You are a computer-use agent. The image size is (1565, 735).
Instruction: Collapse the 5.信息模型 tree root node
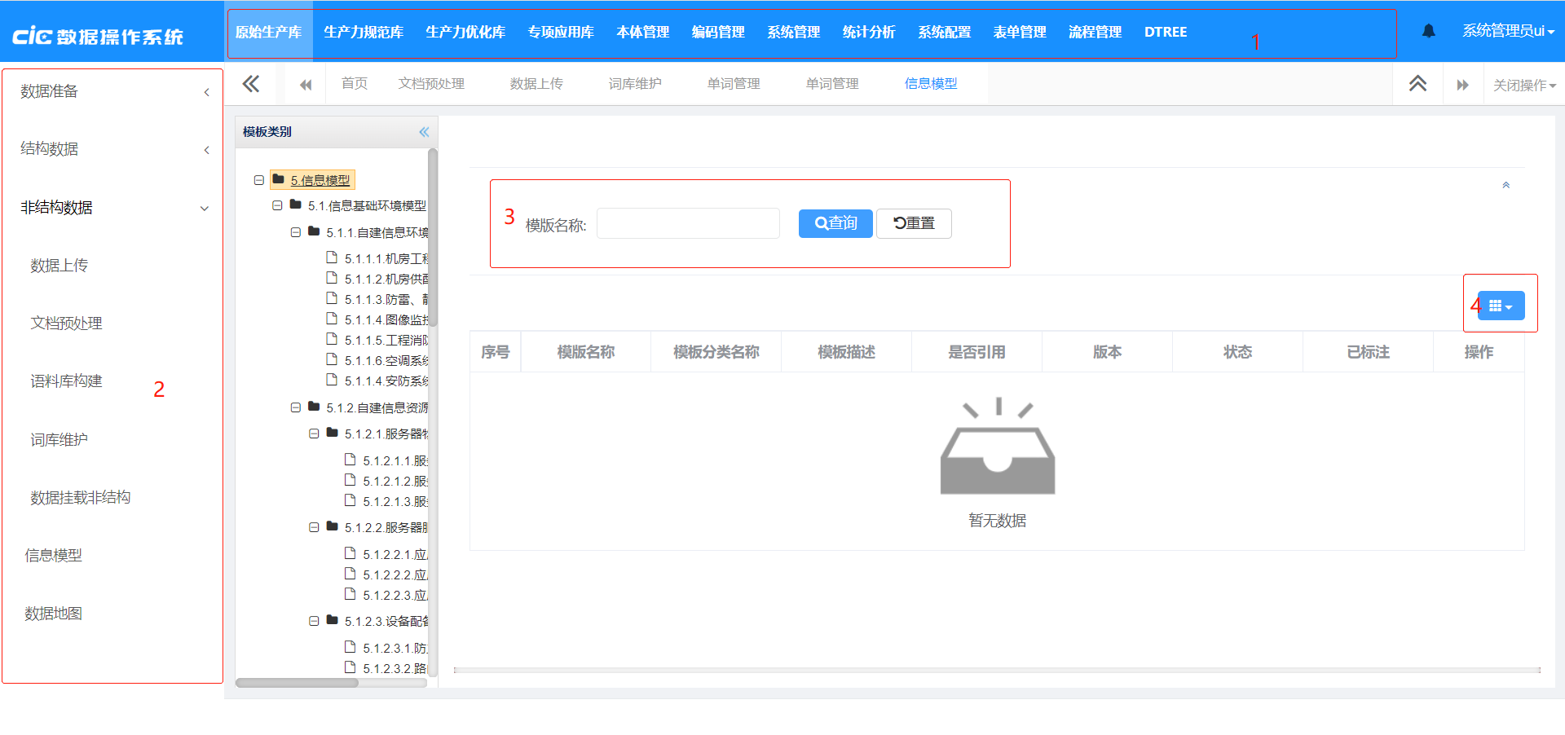point(259,180)
